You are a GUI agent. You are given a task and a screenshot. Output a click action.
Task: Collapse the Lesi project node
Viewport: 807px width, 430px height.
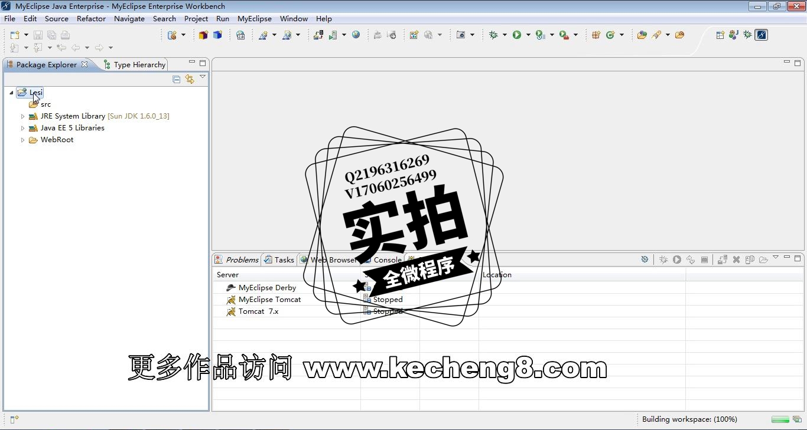coord(11,93)
